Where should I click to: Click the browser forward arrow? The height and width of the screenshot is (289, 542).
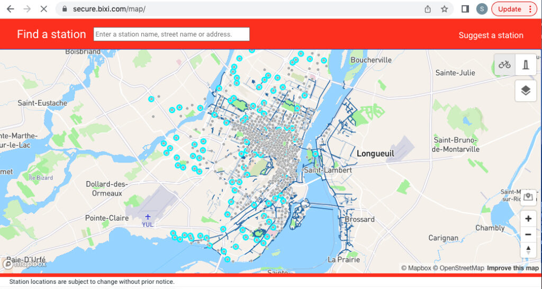pyautogui.click(x=27, y=9)
